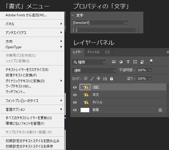Filter layers by smart object icon
169x150 pixels.
coord(142,62)
